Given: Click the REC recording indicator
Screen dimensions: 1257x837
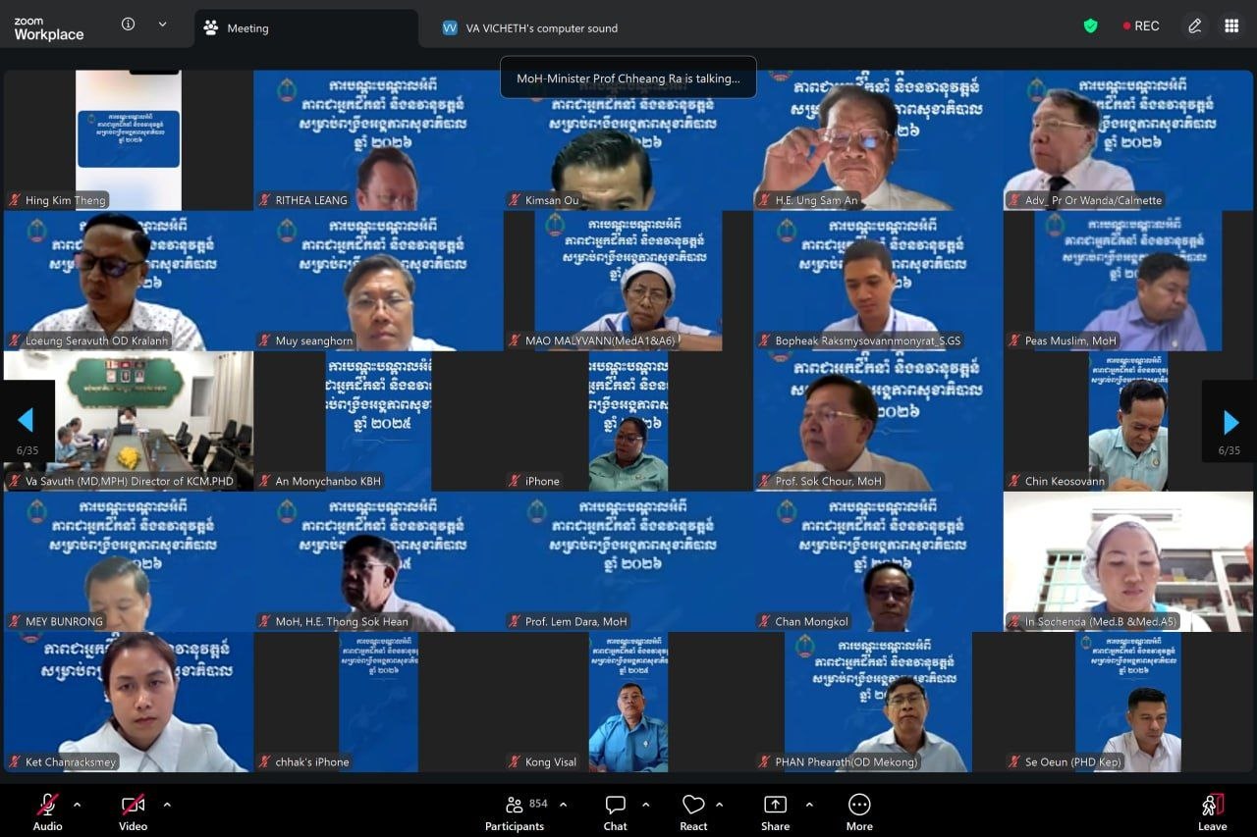Looking at the screenshot, I should click(x=1141, y=26).
